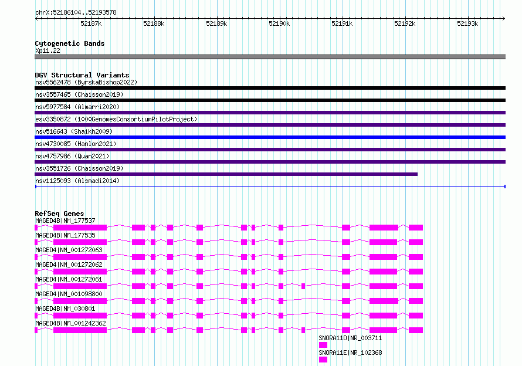Click the left arrowhead of the ruler
This screenshot has height=366, width=522.
pyautogui.click(x=36, y=18)
